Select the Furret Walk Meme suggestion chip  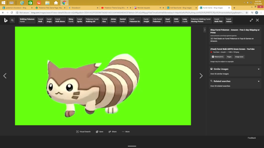tap(60, 20)
